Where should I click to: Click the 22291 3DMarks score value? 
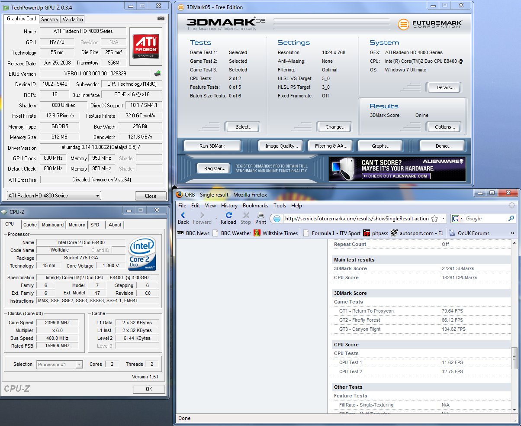point(459,268)
